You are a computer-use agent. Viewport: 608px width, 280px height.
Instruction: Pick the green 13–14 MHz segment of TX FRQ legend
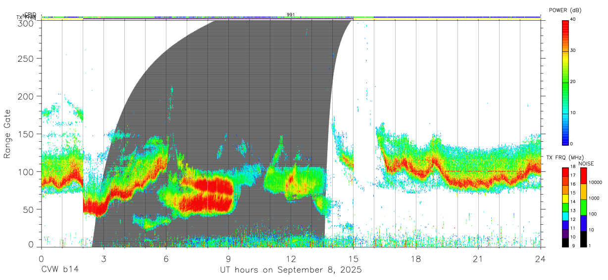[x=565, y=207]
